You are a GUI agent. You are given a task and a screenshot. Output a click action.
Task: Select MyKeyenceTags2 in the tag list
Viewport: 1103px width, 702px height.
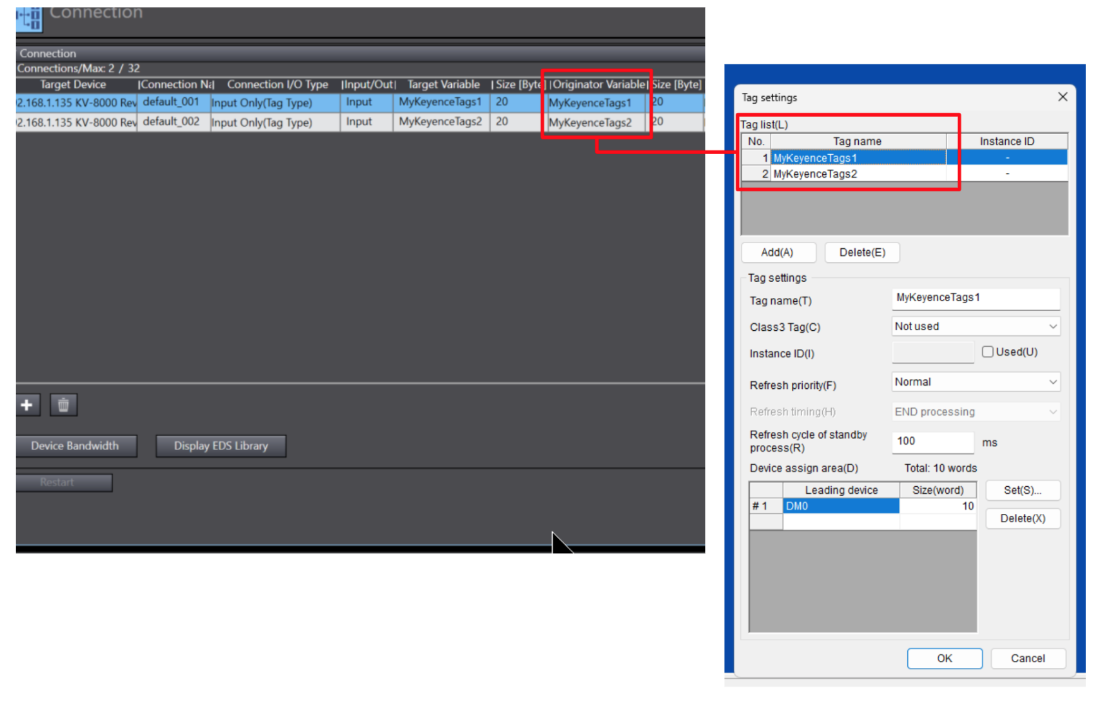(858, 174)
